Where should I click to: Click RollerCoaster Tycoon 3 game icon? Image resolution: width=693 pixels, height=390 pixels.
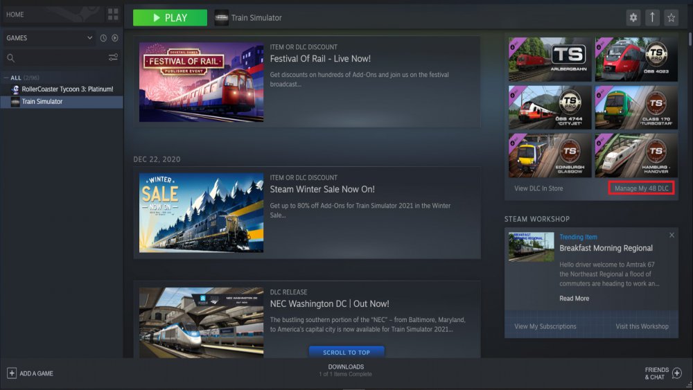click(15, 89)
